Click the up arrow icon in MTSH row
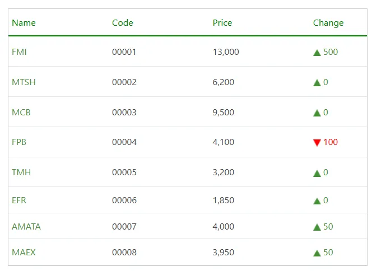Image resolution: width=372 pixels, height=271 pixels. [x=317, y=83]
